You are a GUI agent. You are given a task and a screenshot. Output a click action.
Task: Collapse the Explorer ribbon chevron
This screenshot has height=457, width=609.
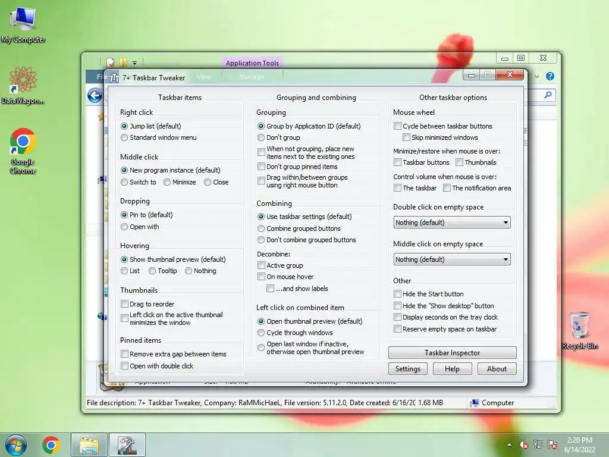[537, 76]
